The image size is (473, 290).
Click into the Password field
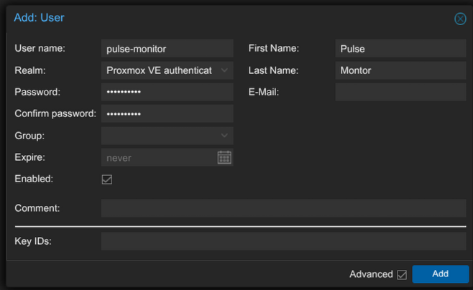pos(167,92)
